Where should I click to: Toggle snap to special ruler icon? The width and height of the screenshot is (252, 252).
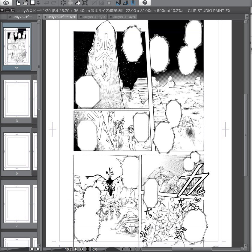pyautogui.click(x=125, y=3)
